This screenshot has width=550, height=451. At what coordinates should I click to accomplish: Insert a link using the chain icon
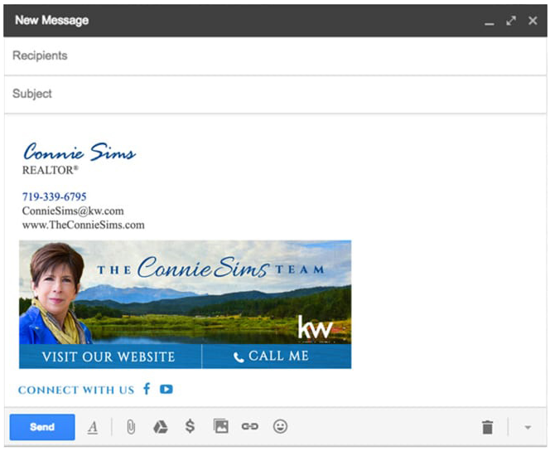[249, 427]
